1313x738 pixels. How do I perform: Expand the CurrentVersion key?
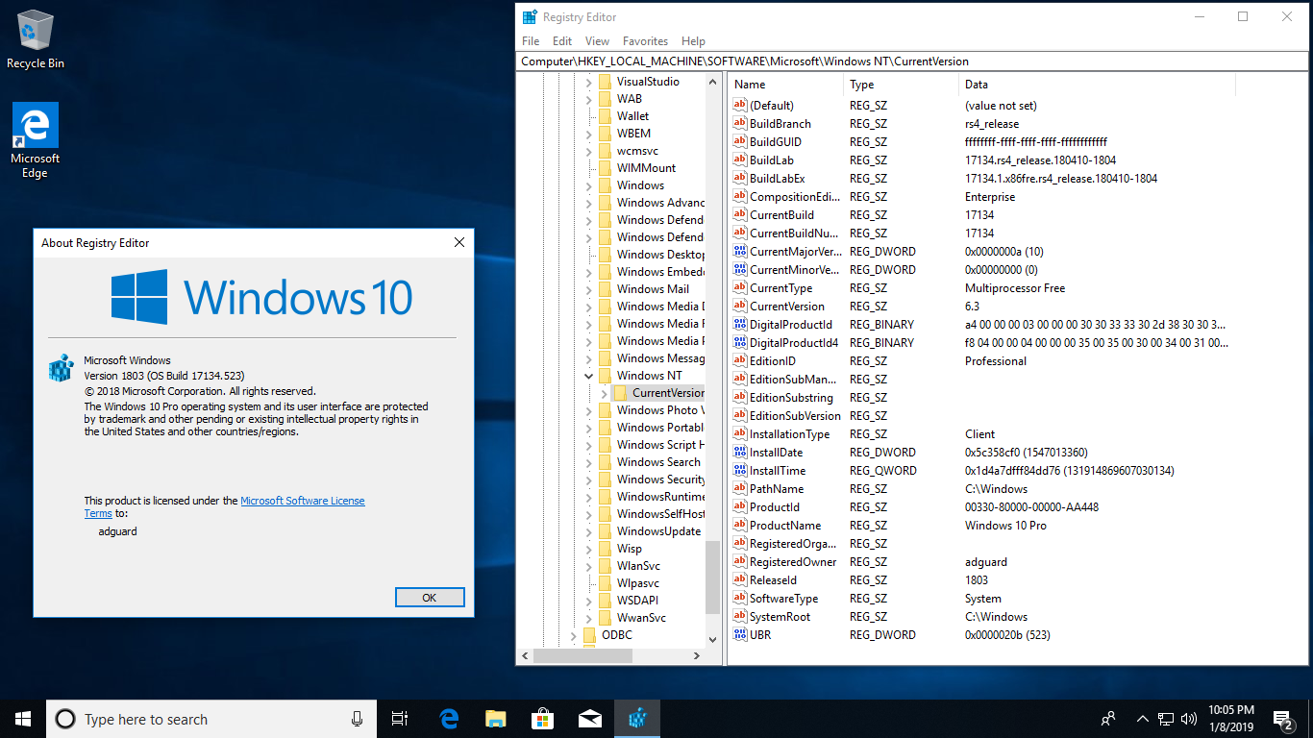[605, 393]
